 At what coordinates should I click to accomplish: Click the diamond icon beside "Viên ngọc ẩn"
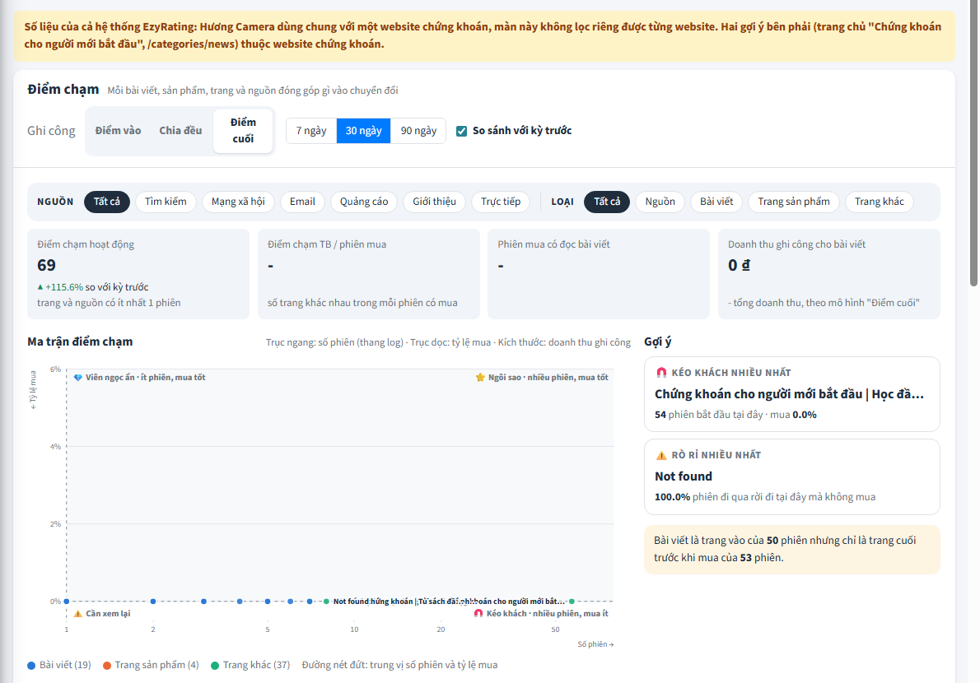(x=78, y=378)
